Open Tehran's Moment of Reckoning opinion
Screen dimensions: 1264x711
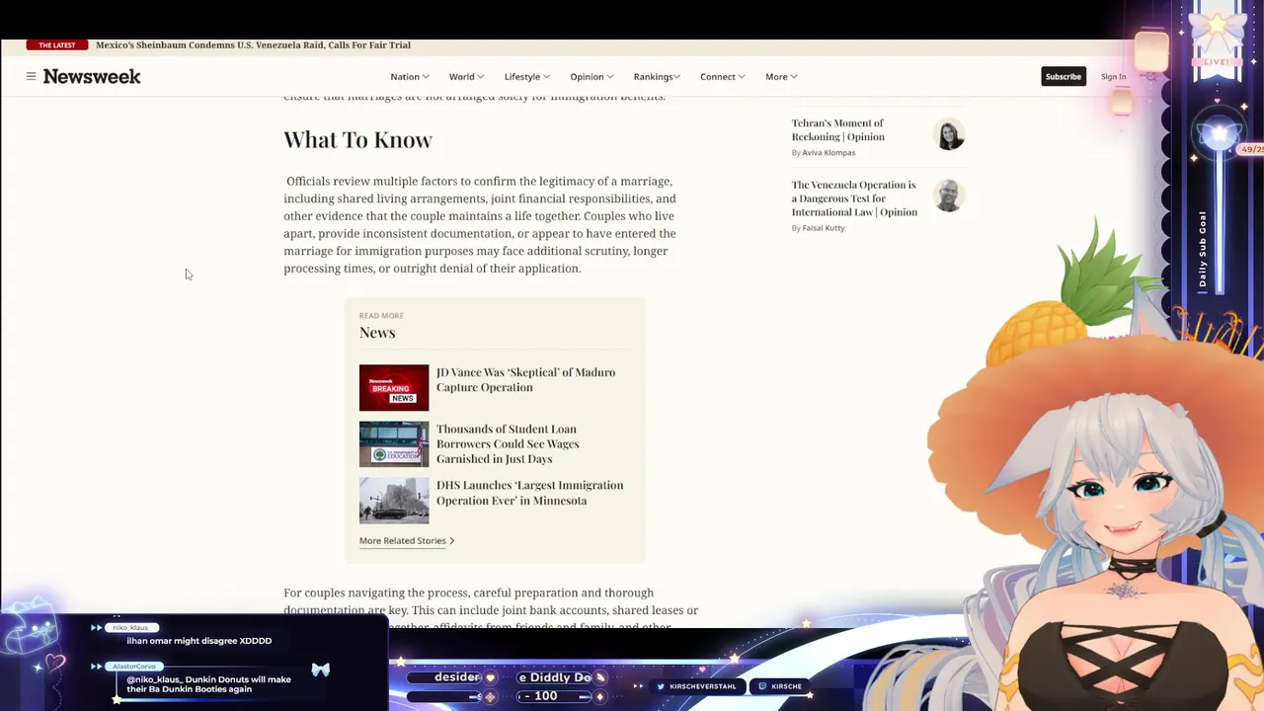coord(837,129)
